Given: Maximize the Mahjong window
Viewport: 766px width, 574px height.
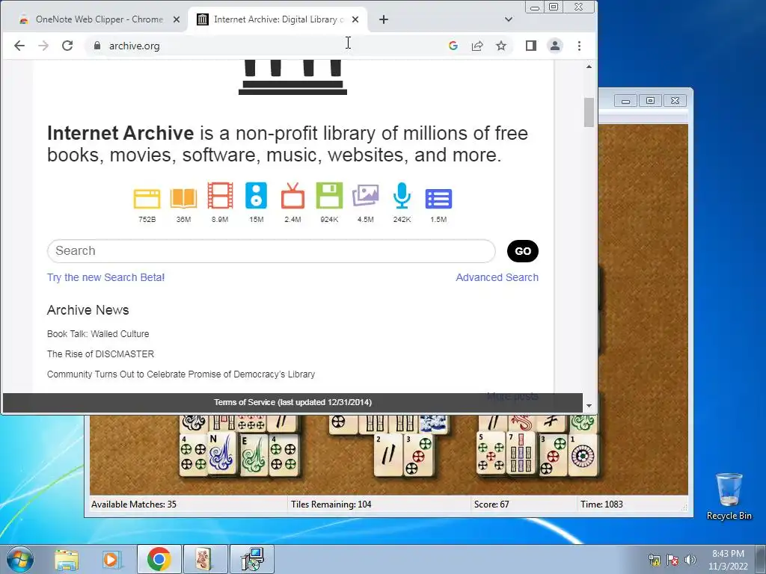Looking at the screenshot, I should [650, 101].
